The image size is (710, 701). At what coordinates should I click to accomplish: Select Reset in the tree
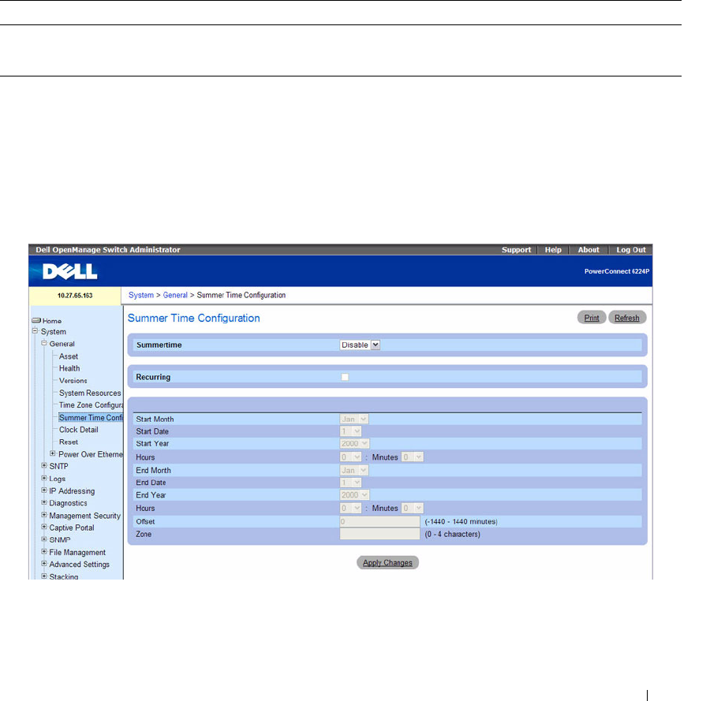click(x=69, y=442)
